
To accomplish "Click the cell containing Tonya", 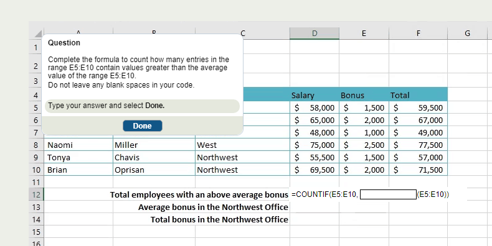I will (78, 157).
